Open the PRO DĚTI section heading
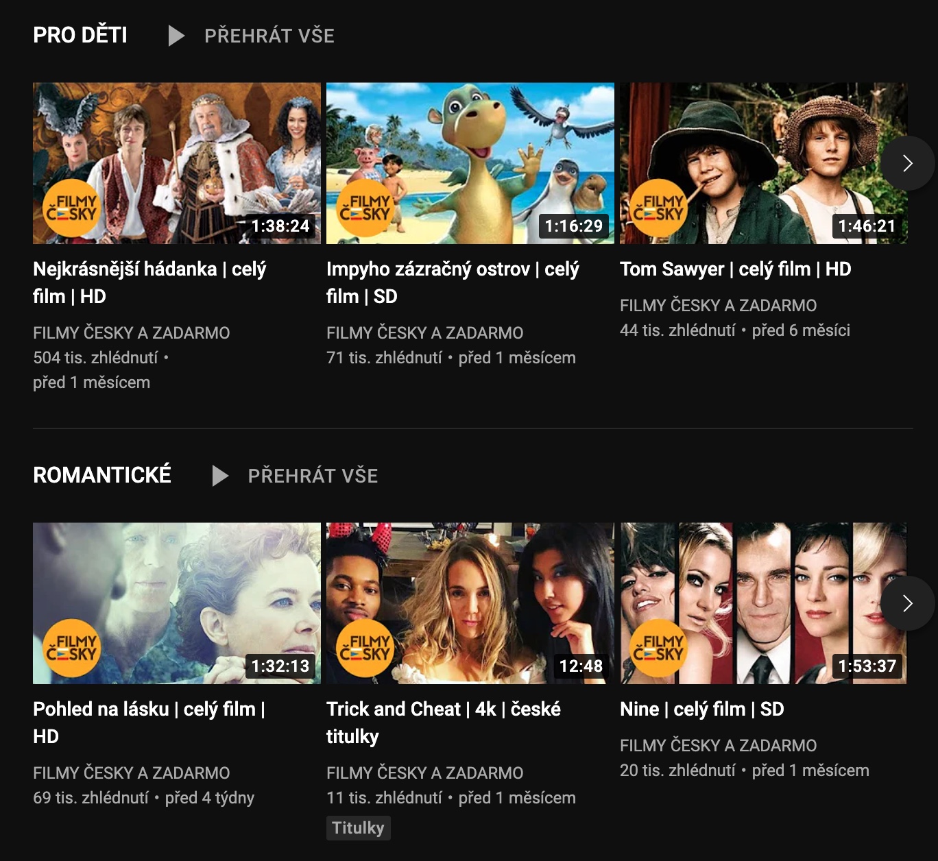The height and width of the screenshot is (861, 938). (80, 35)
